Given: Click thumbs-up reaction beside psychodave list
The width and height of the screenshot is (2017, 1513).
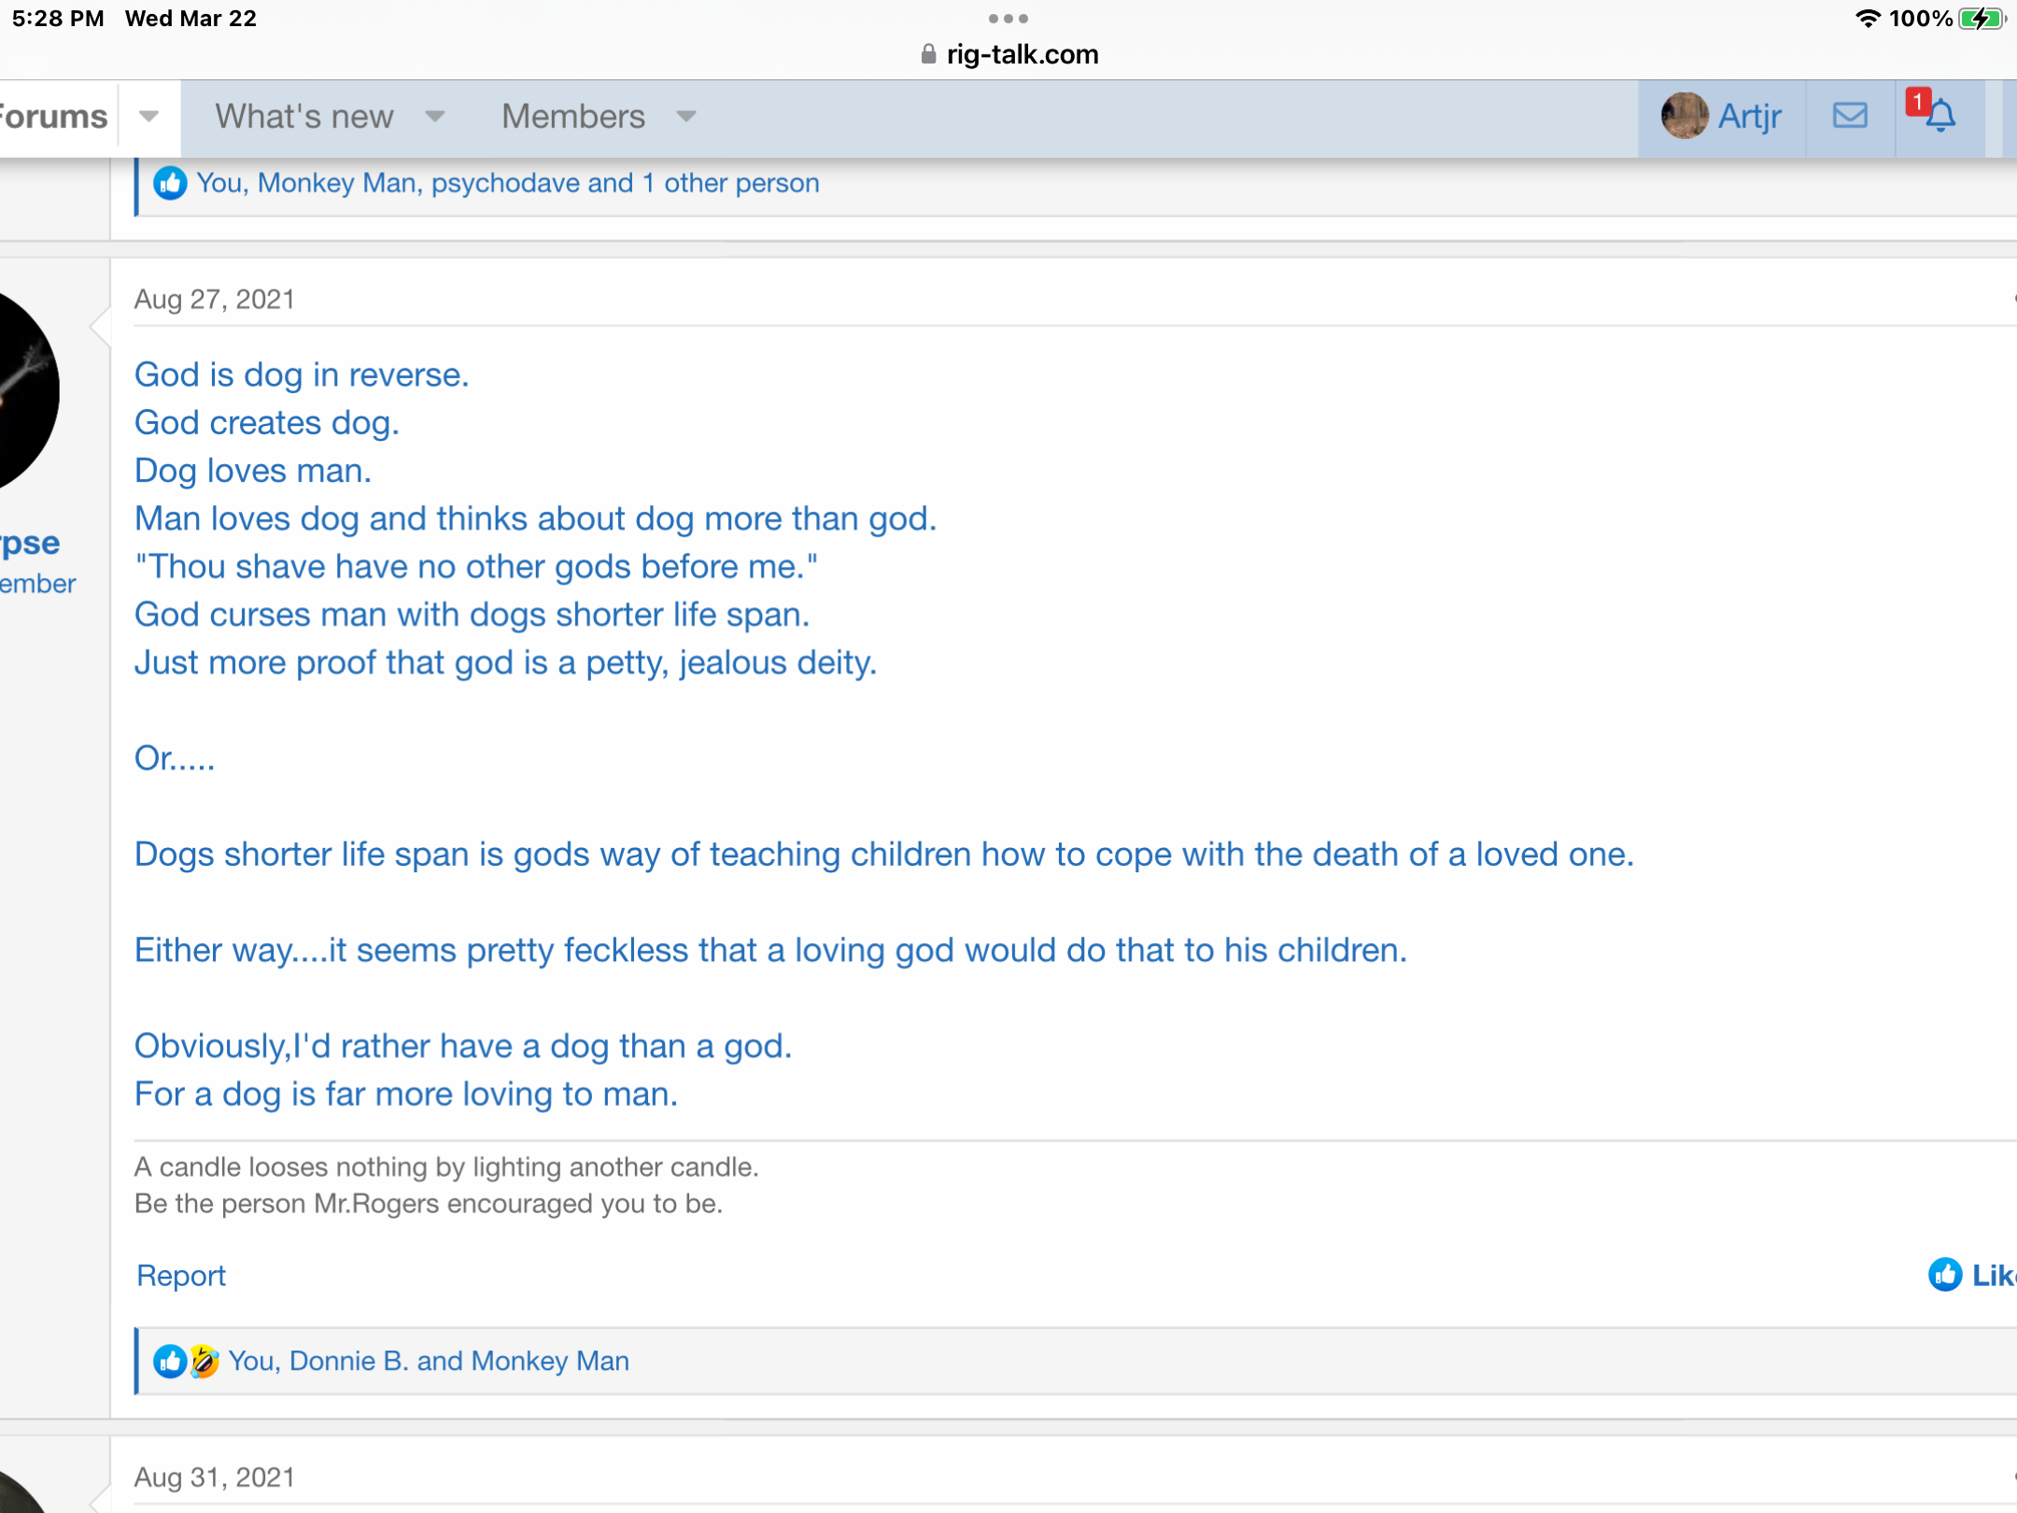Looking at the screenshot, I should click(169, 183).
